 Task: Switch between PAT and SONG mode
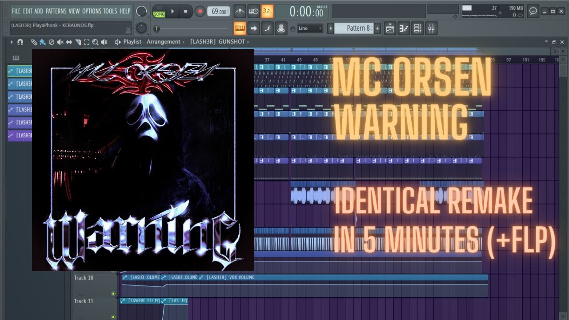159,12
